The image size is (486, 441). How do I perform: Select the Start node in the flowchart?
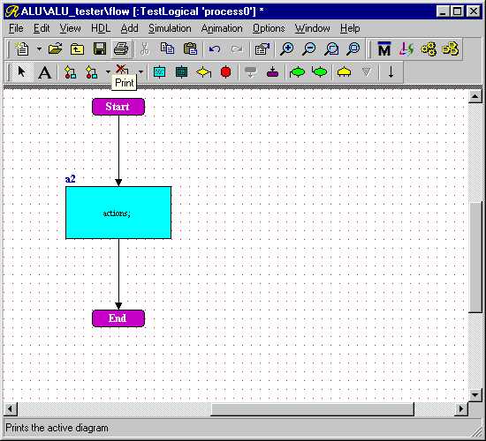pyautogui.click(x=118, y=107)
